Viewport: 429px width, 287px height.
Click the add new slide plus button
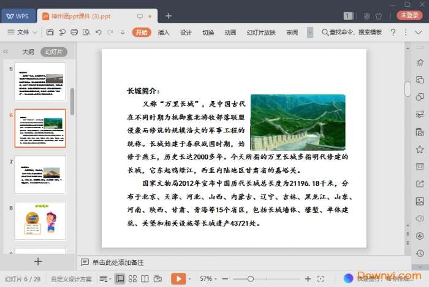[x=38, y=262]
